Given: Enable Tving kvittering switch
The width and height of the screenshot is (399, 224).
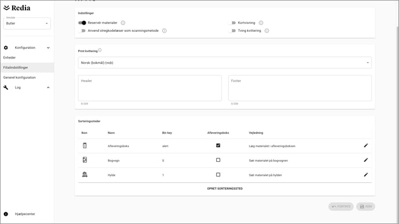Looking at the screenshot, I should [x=233, y=31].
